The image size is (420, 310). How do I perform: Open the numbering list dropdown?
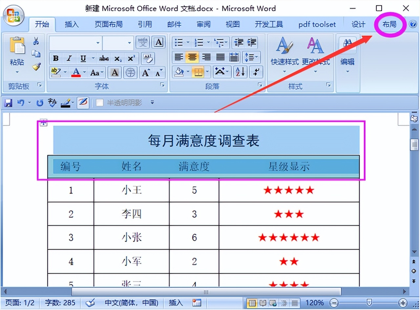[x=208, y=42]
